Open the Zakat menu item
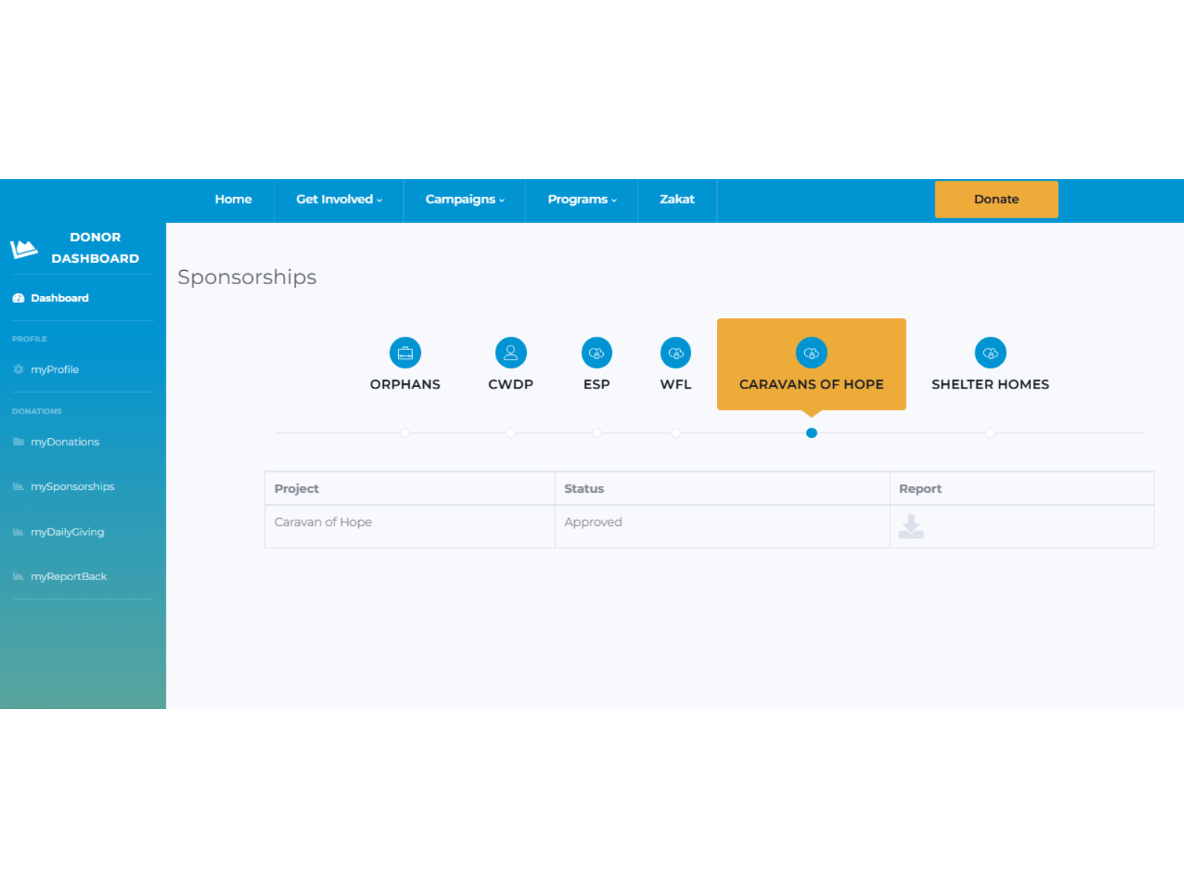1184x888 pixels. [677, 200]
